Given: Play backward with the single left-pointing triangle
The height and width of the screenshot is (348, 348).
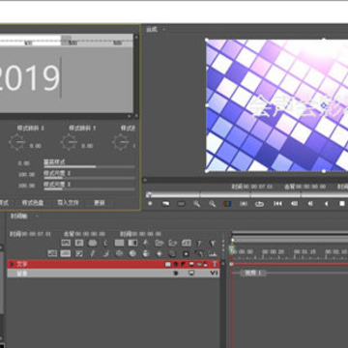Looking at the screenshot, I should click(x=326, y=204).
